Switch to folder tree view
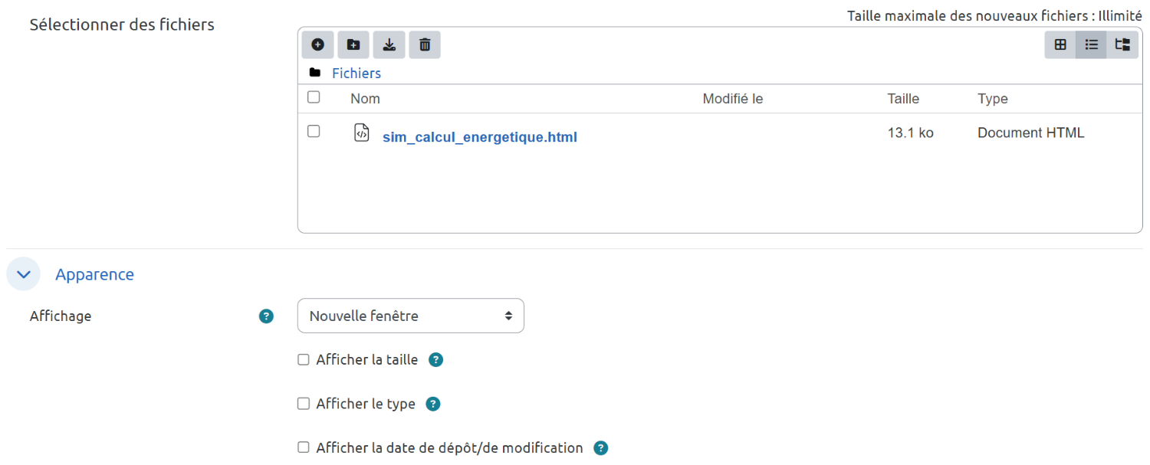The height and width of the screenshot is (465, 1150). [x=1122, y=45]
